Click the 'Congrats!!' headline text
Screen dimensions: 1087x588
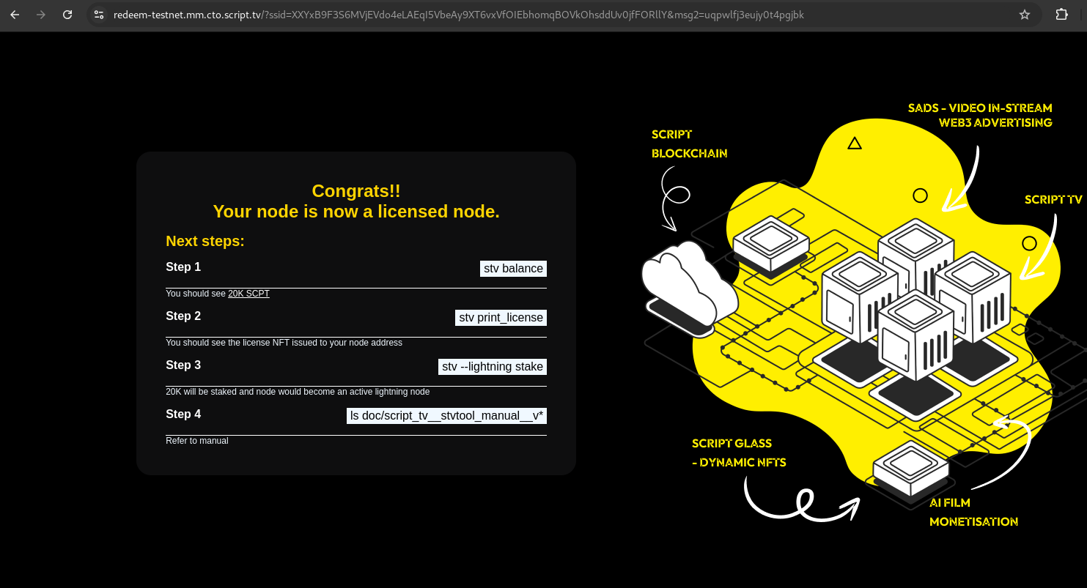point(356,191)
